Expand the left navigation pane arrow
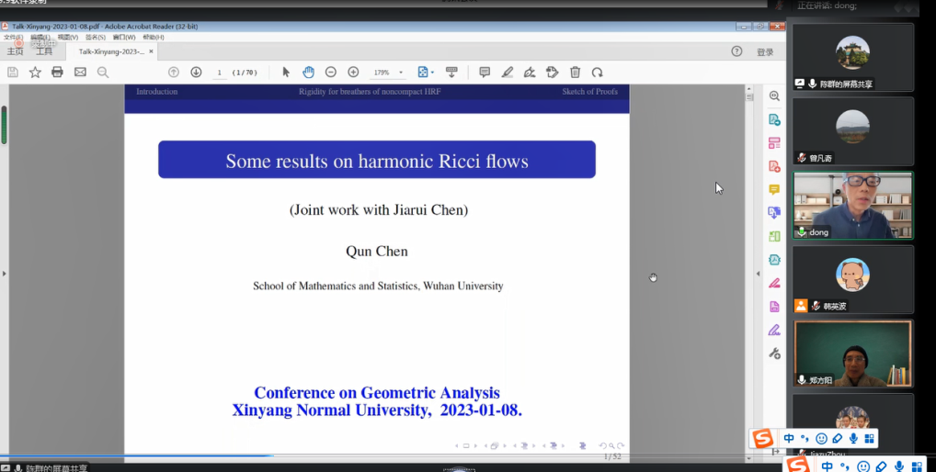 tap(5, 274)
